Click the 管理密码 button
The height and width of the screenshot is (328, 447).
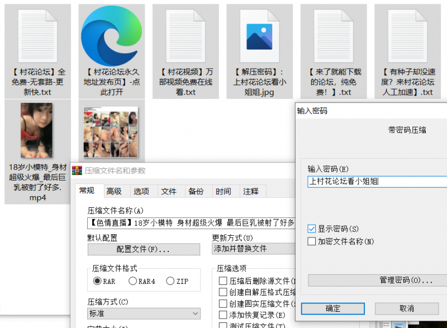[377, 280]
